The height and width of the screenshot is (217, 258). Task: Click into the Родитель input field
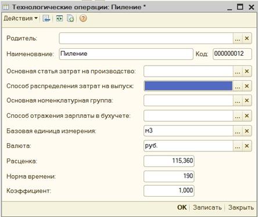146,38
